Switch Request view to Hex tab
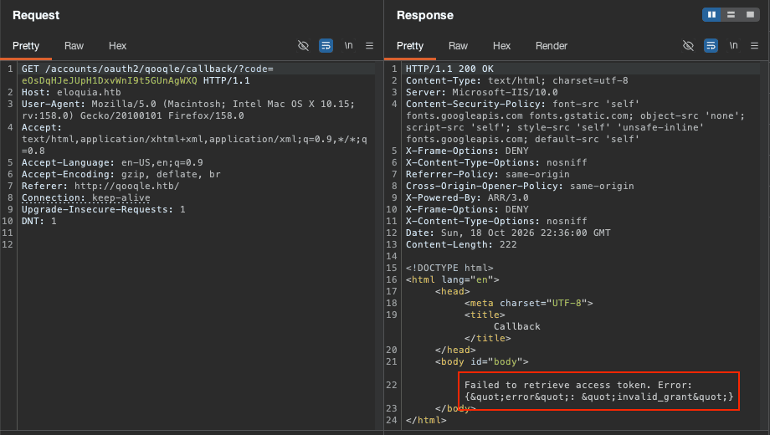 point(117,46)
